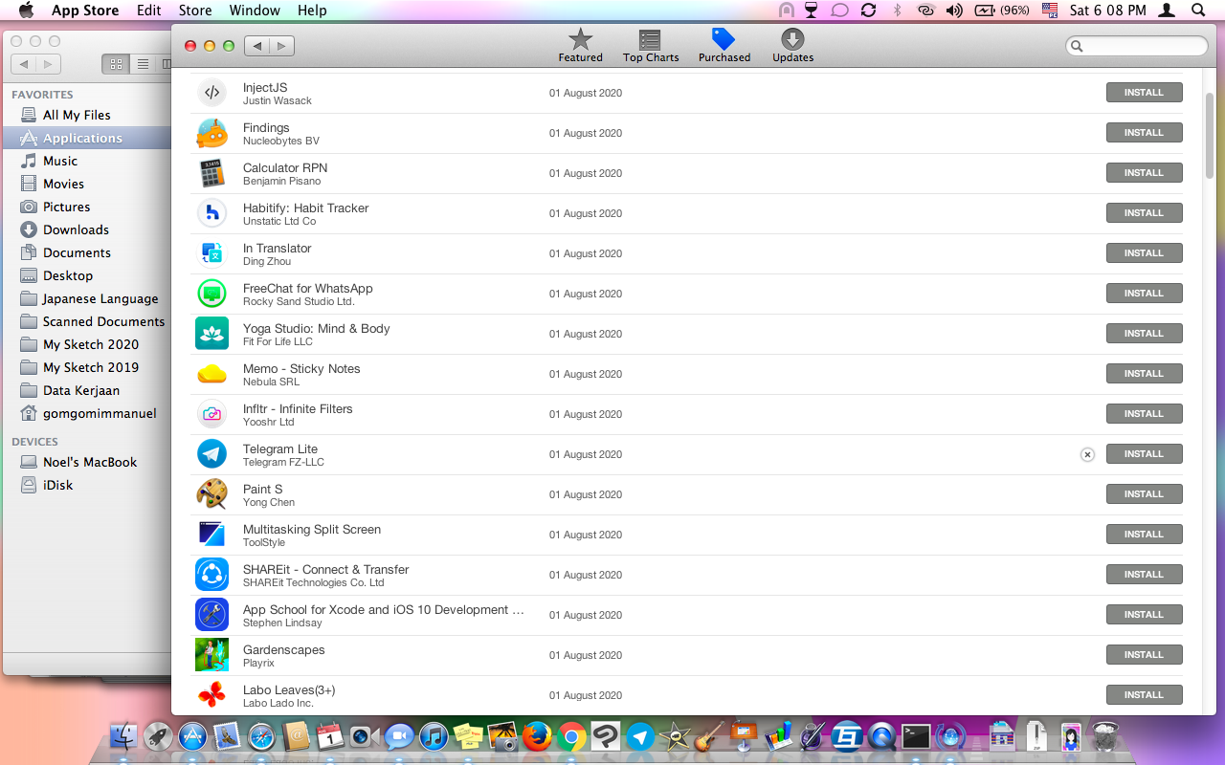This screenshot has height=765, width=1225.
Task: Click the Findings app icon
Action: (212, 133)
